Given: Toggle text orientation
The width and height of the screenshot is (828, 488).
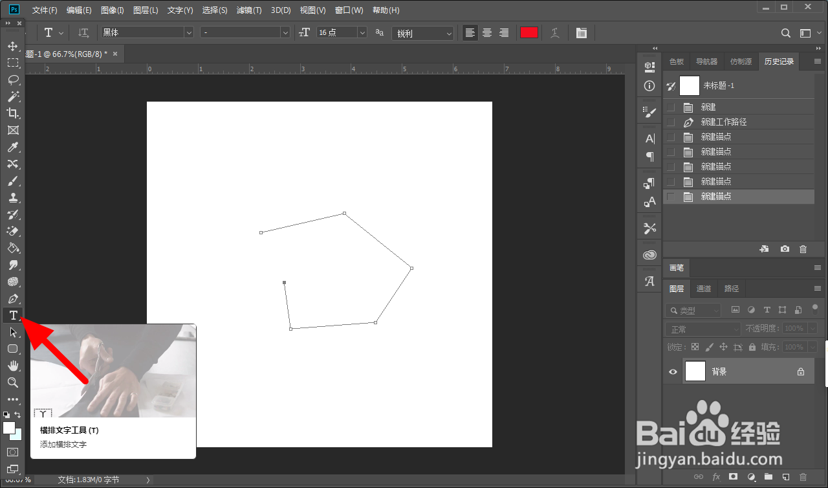Looking at the screenshot, I should (83, 33).
